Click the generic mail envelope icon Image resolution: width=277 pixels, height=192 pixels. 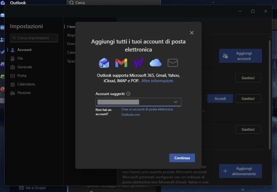(x=173, y=63)
